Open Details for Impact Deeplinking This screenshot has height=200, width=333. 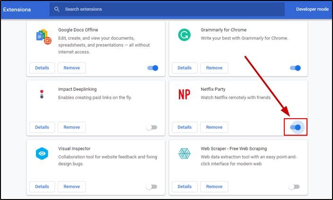(x=42, y=127)
